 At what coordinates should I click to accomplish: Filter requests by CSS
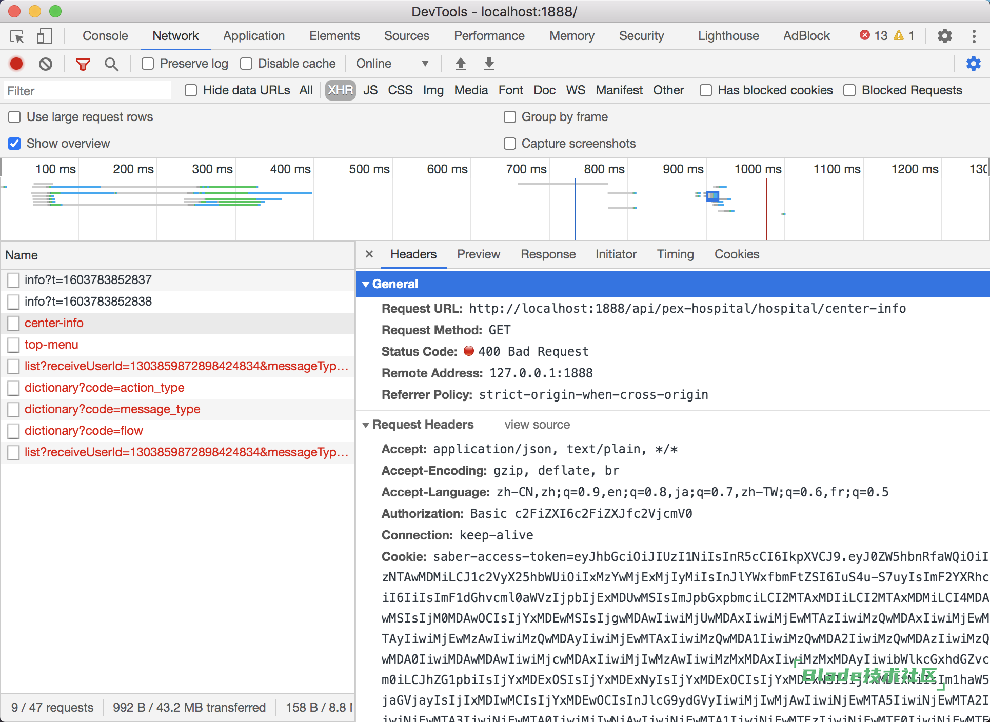[x=400, y=90]
